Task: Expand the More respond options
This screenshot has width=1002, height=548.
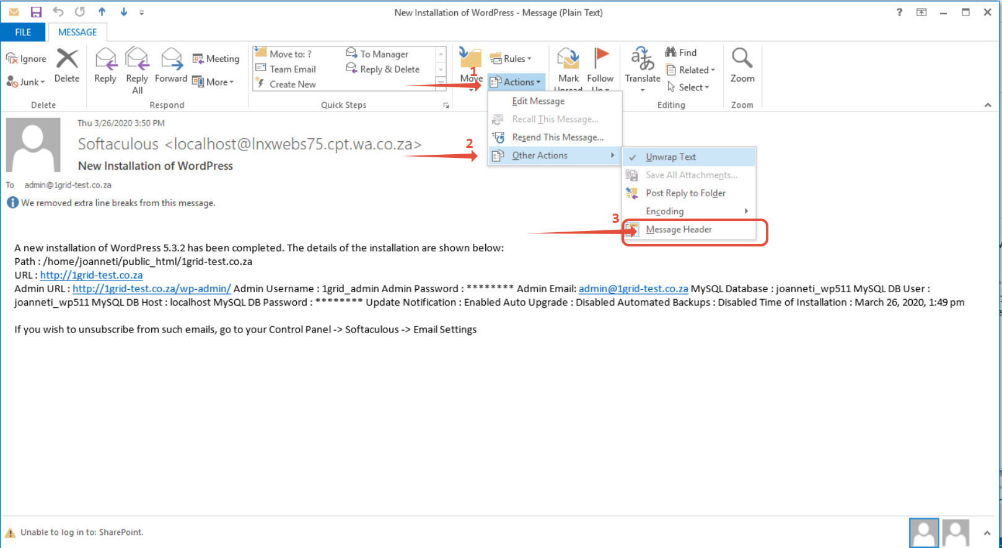Action: pos(213,82)
